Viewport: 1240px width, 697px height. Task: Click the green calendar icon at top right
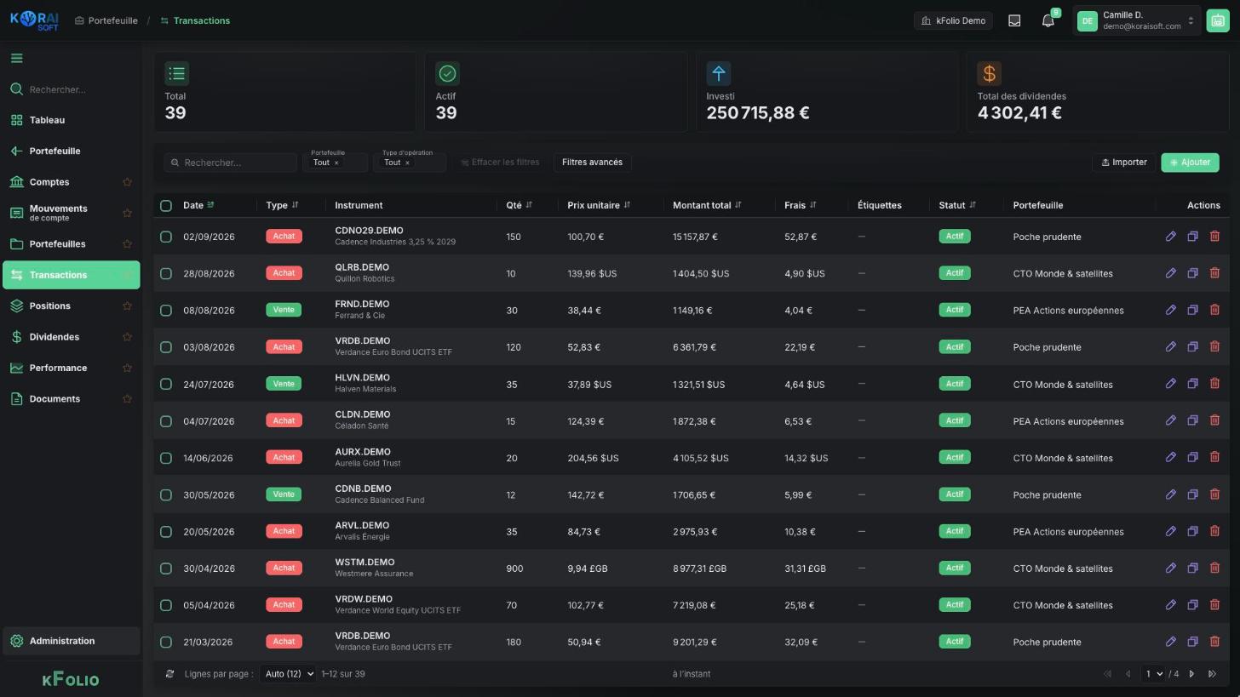[1217, 20]
